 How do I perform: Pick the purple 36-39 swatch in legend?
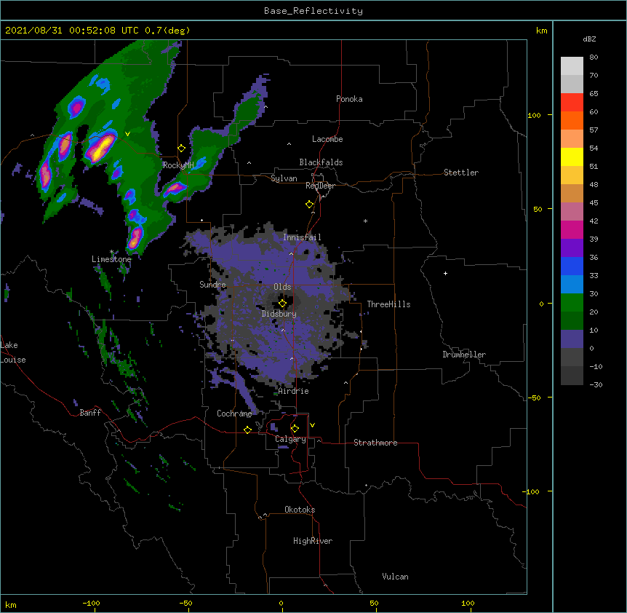pyautogui.click(x=572, y=248)
